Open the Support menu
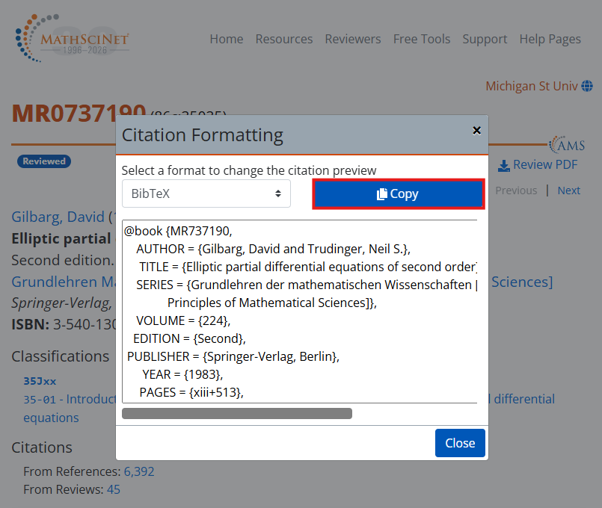The image size is (602, 508). [485, 39]
